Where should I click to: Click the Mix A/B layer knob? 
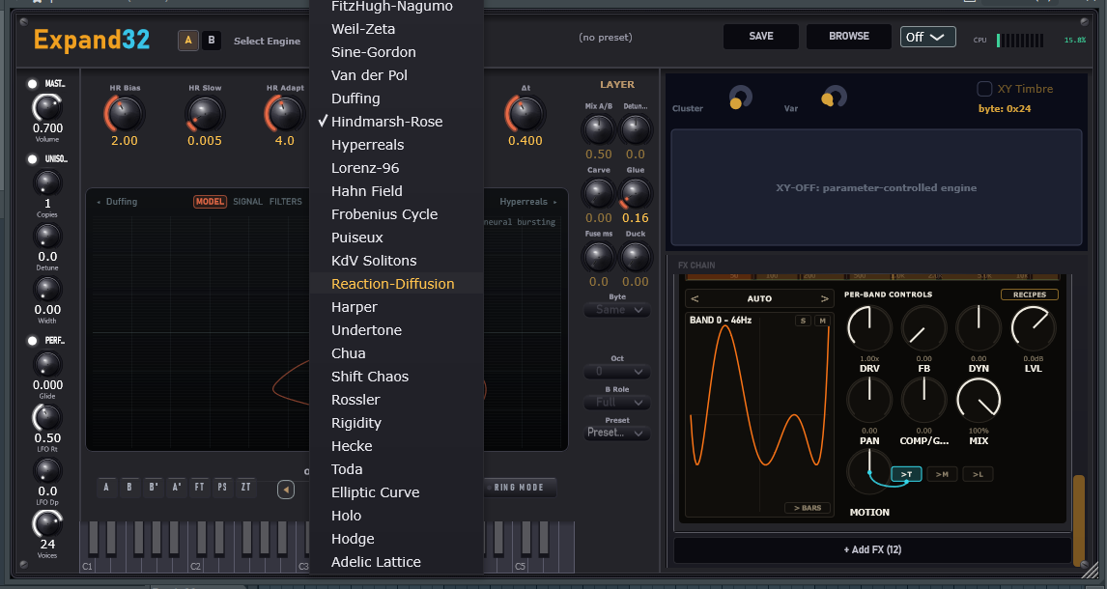click(598, 129)
